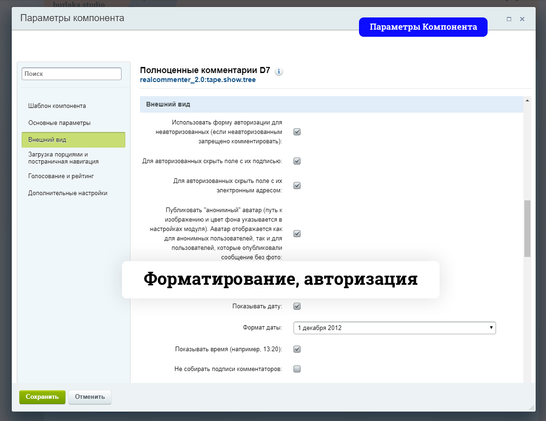Uncheck hide signature field for authorized users

click(297, 161)
